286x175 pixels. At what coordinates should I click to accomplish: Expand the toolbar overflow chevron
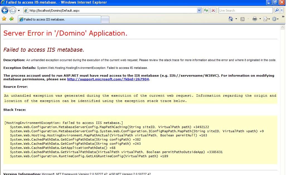(x=283, y=17)
